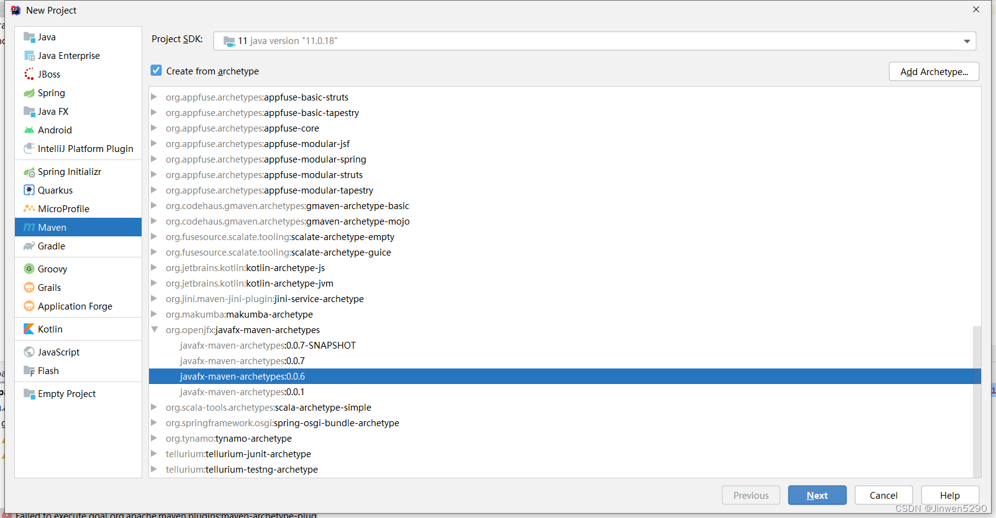Viewport: 996px width, 518px height.
Task: Uncheck Create from archetype checkbox
Action: [156, 71]
